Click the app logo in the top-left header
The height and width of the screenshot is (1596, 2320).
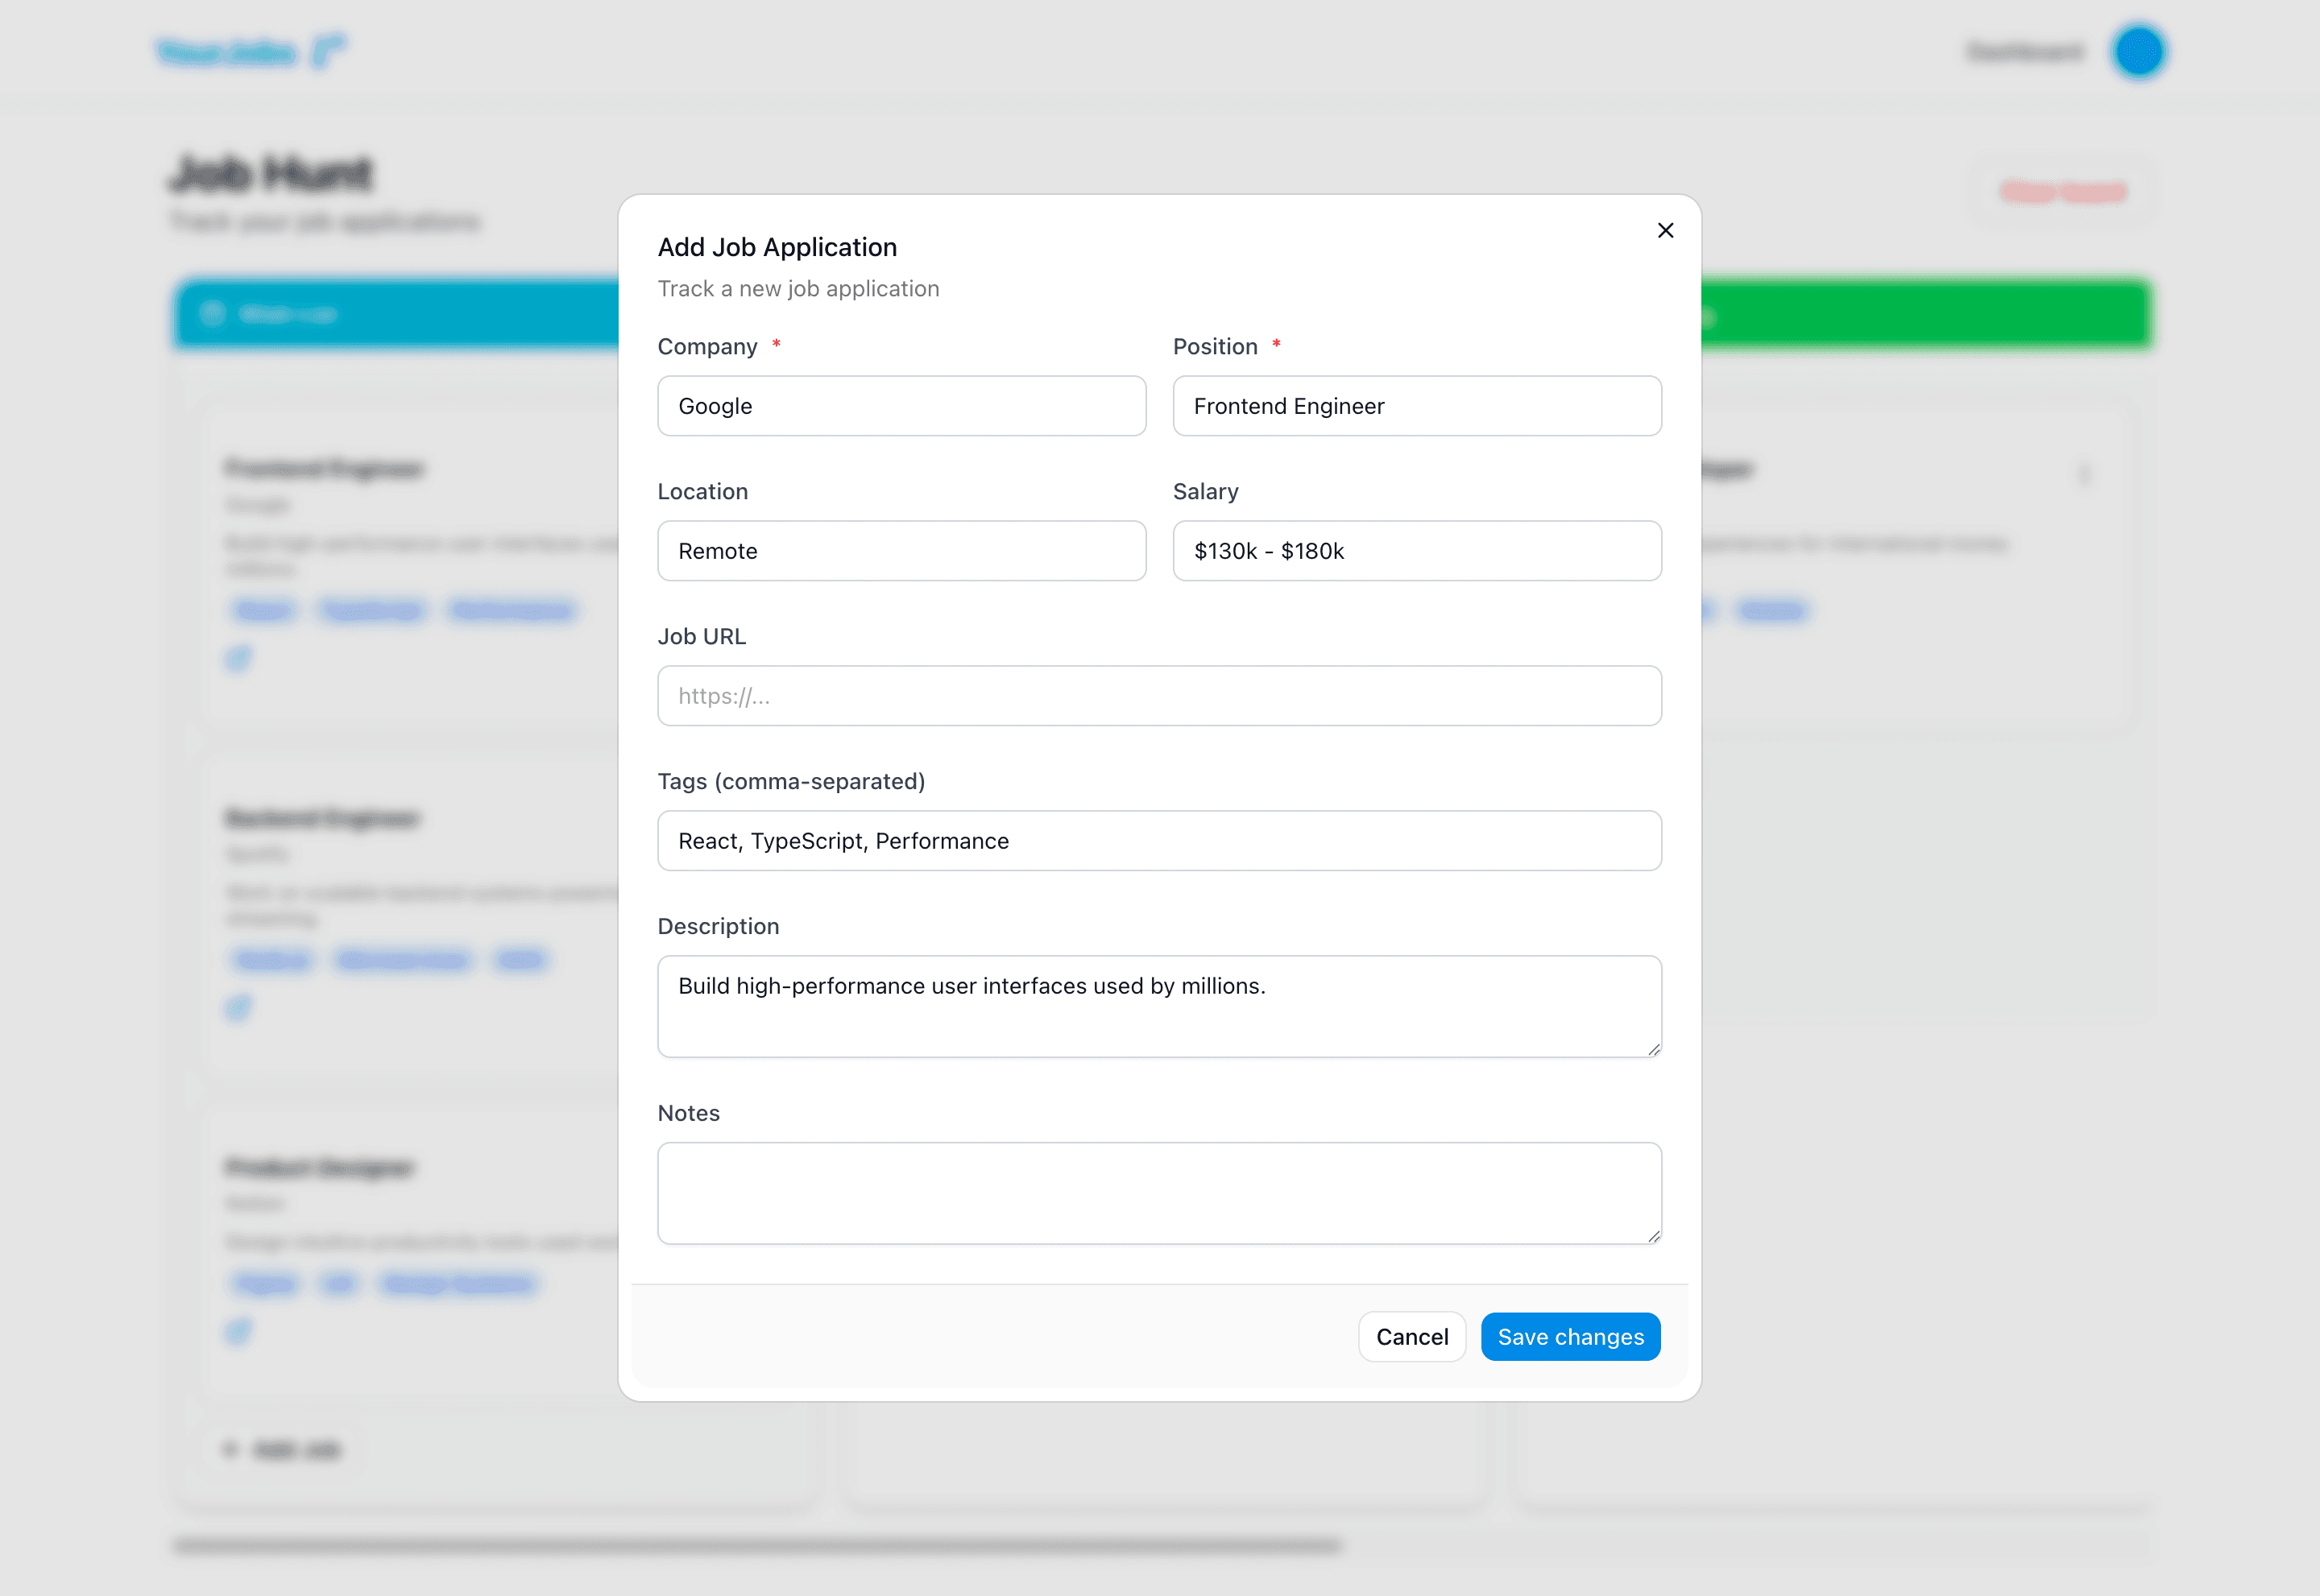pos(250,51)
